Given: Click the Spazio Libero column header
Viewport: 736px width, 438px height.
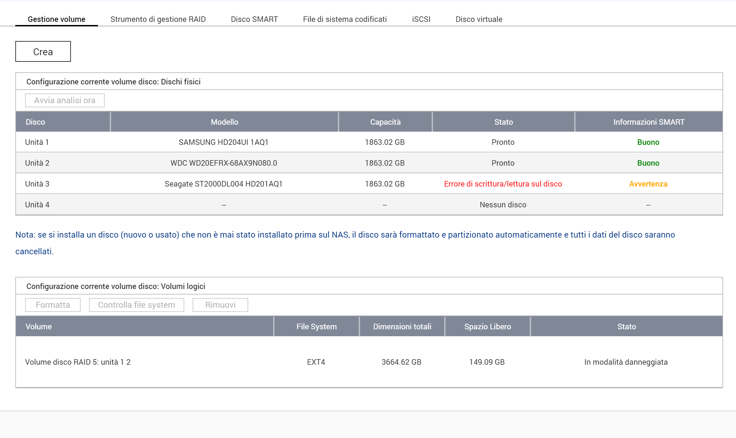Looking at the screenshot, I should [x=487, y=327].
